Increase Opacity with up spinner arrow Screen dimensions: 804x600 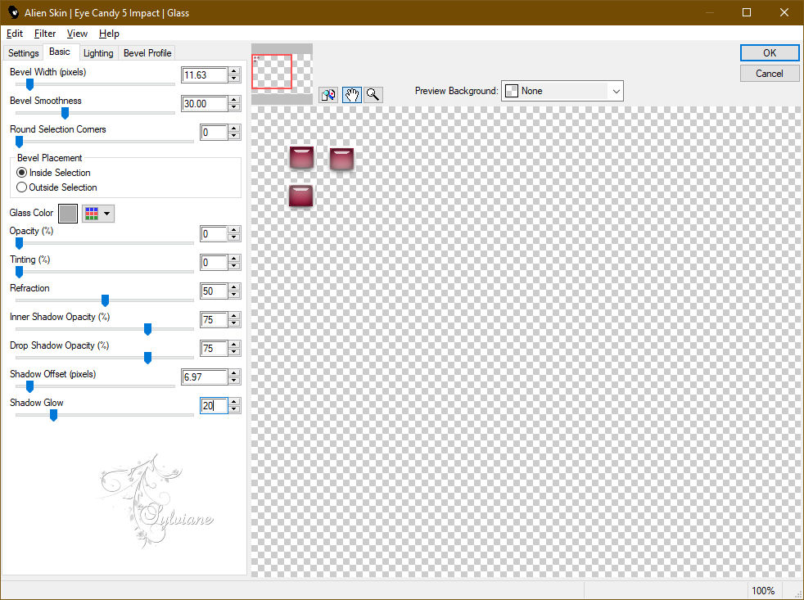(x=234, y=230)
